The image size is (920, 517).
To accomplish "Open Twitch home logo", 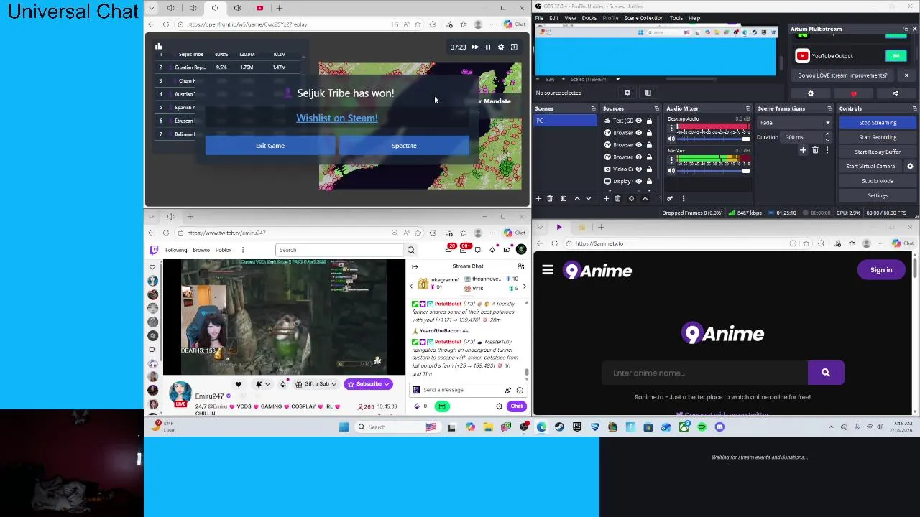I will (x=154, y=250).
